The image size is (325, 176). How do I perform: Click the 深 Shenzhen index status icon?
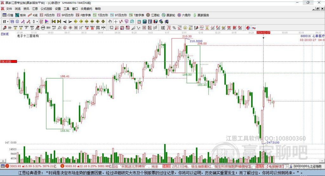tap(62, 166)
